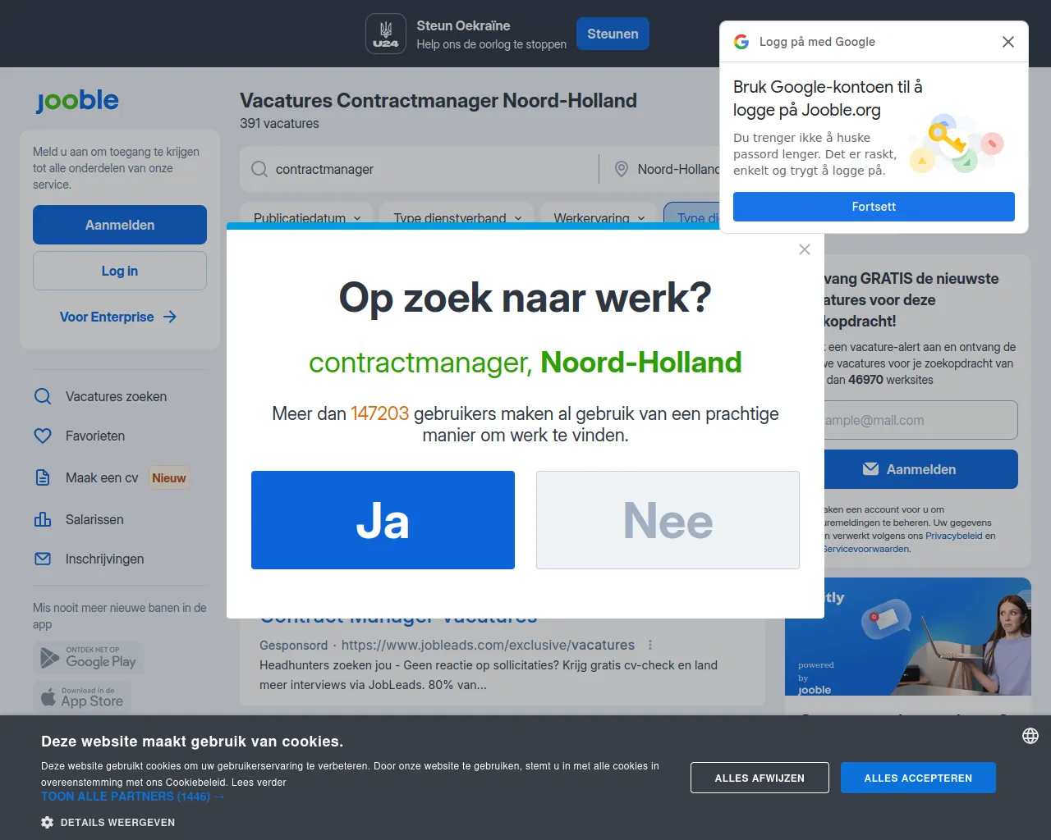Viewport: 1051px width, 840px height.
Task: Expand the Publicatiedatum filter dropdown
Action: (x=306, y=217)
